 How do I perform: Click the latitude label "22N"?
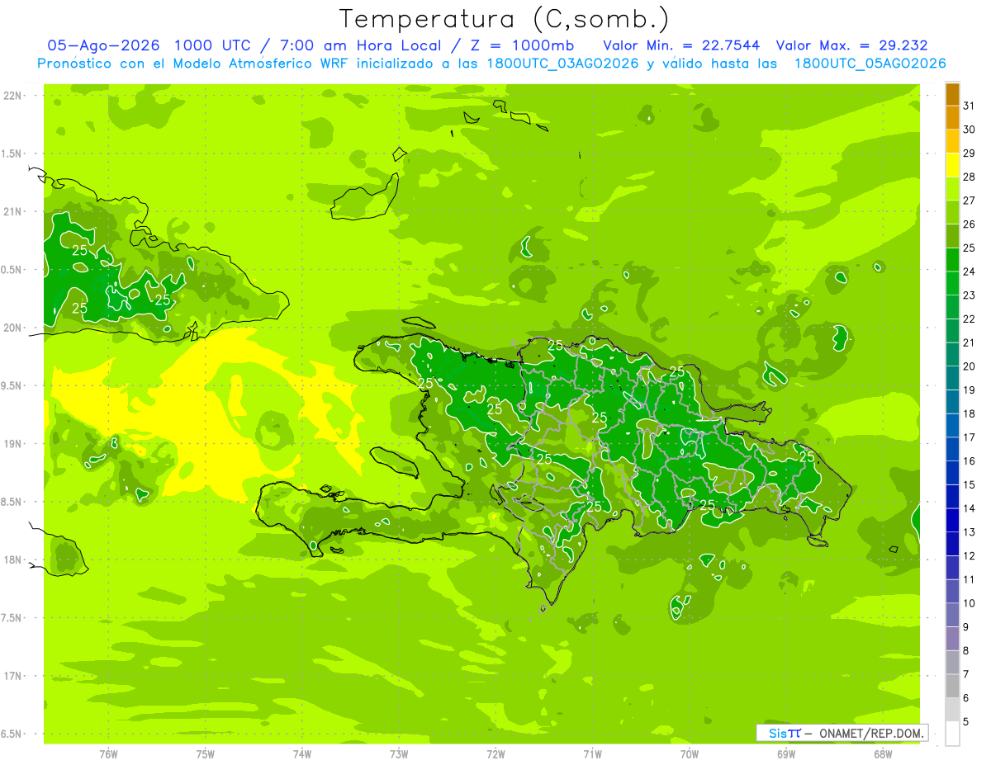[12, 96]
